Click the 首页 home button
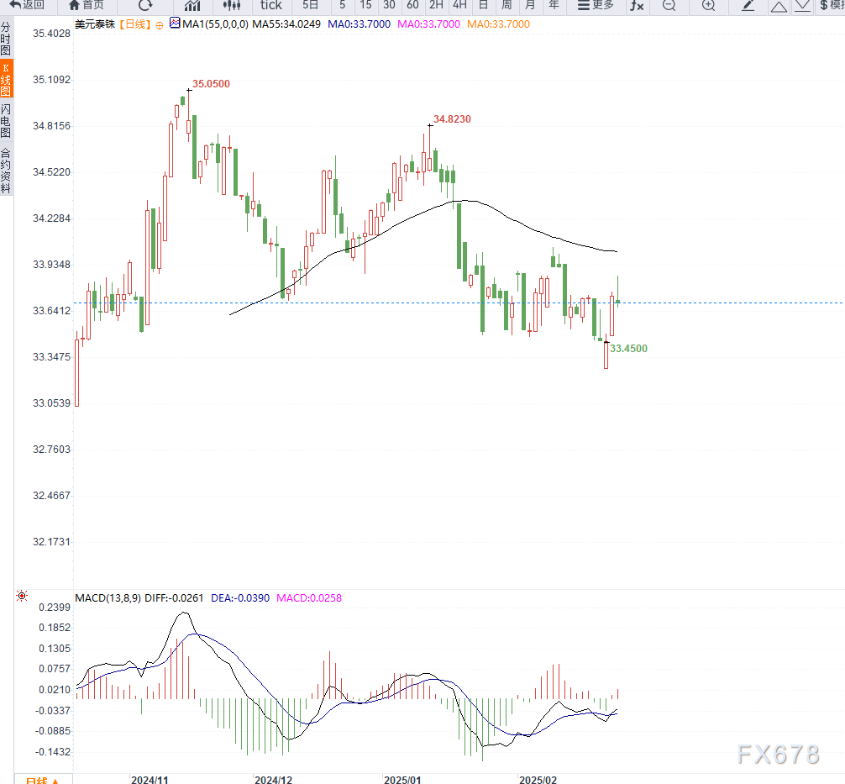The image size is (845, 784). [x=87, y=6]
